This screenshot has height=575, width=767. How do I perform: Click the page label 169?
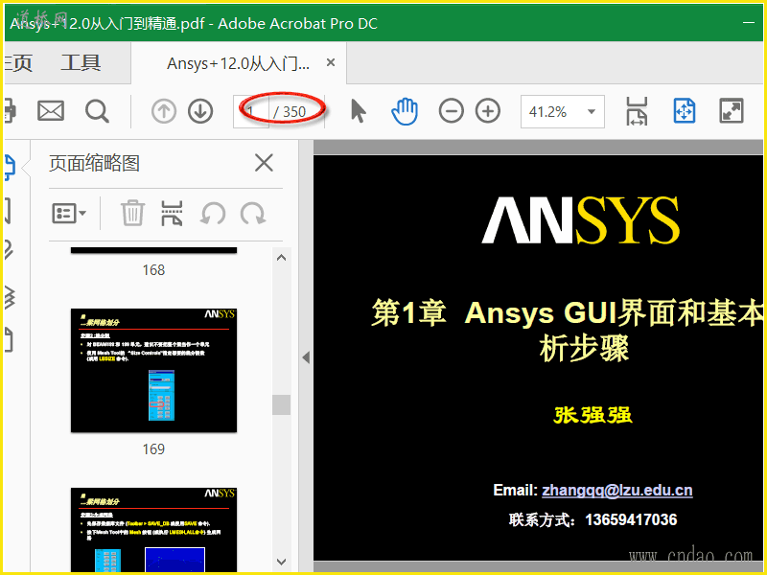[x=153, y=448]
